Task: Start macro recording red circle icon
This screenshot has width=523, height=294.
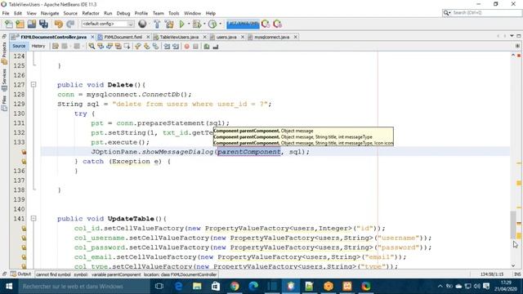Action: point(187,47)
